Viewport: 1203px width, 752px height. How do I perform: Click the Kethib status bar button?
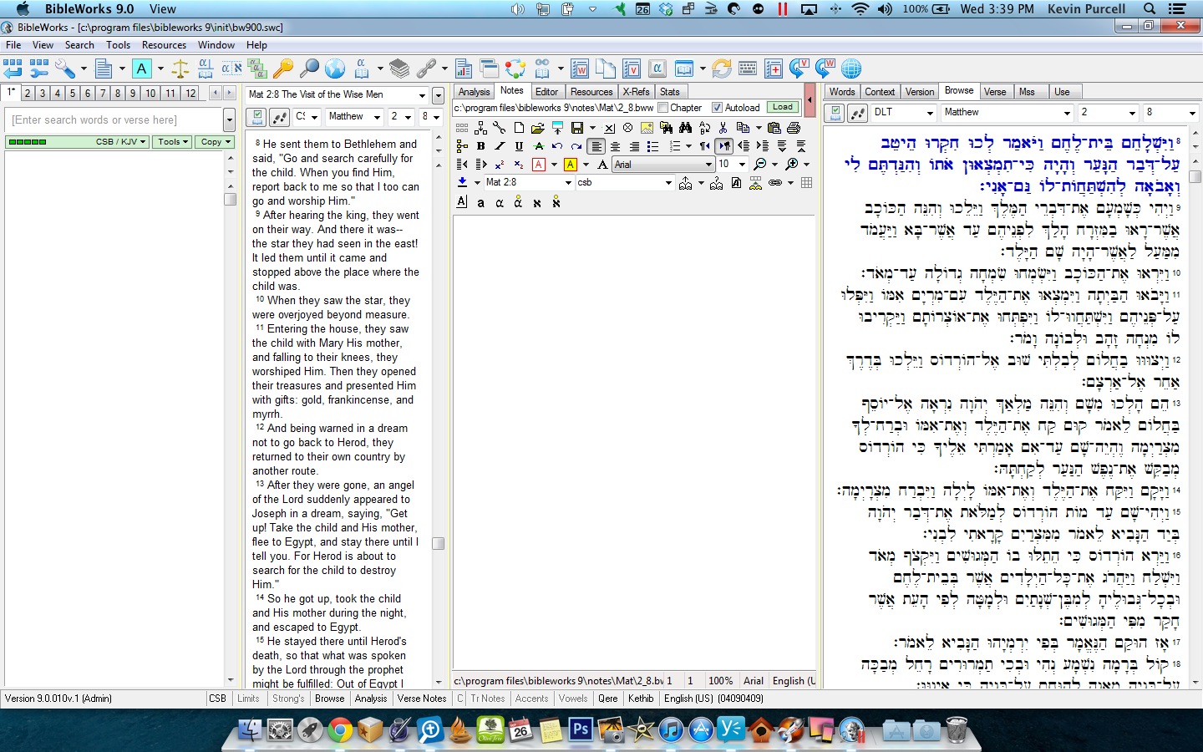coord(641,699)
